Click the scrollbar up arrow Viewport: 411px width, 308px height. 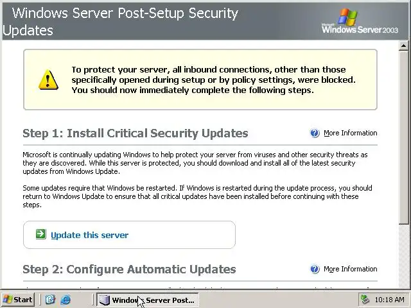pyautogui.click(x=404, y=46)
